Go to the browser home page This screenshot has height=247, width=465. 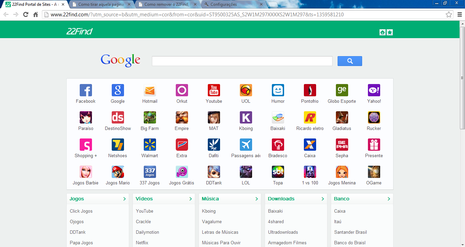35,15
